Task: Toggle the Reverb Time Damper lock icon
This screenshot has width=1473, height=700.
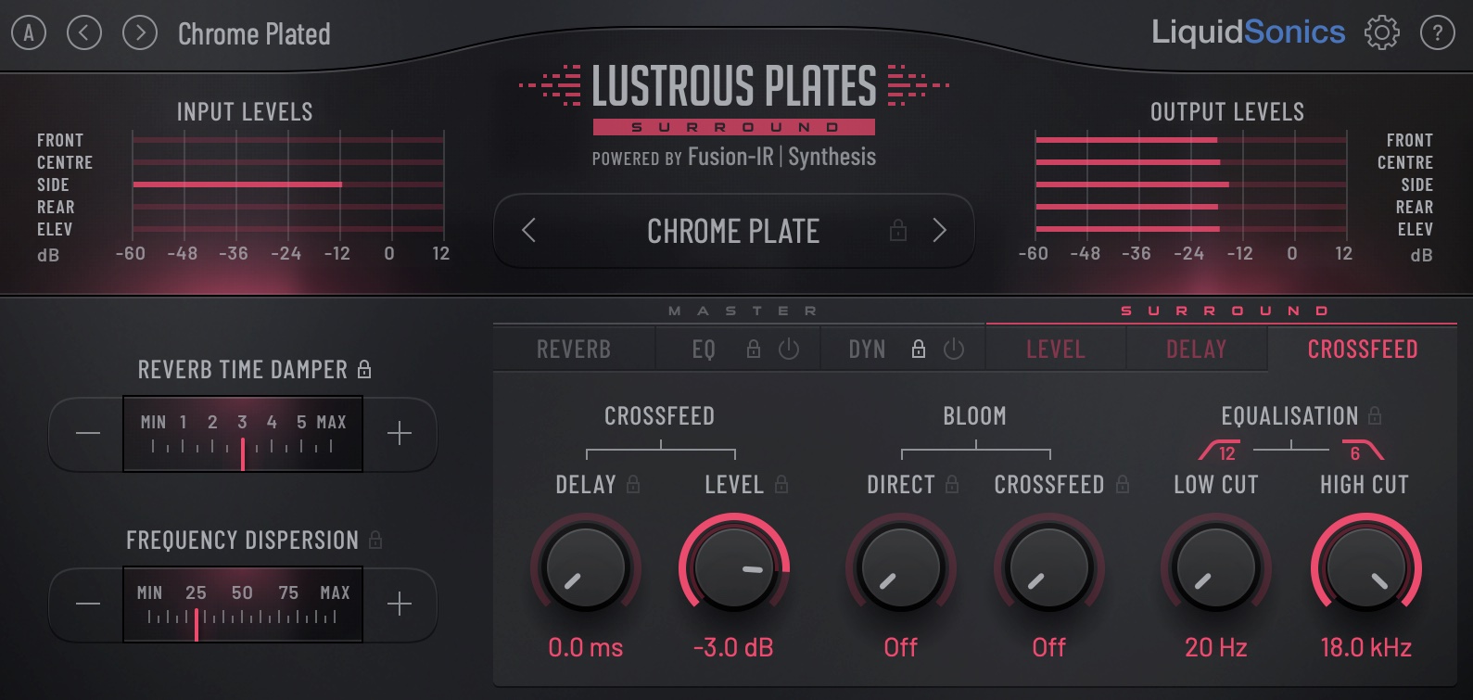Action: [x=364, y=369]
